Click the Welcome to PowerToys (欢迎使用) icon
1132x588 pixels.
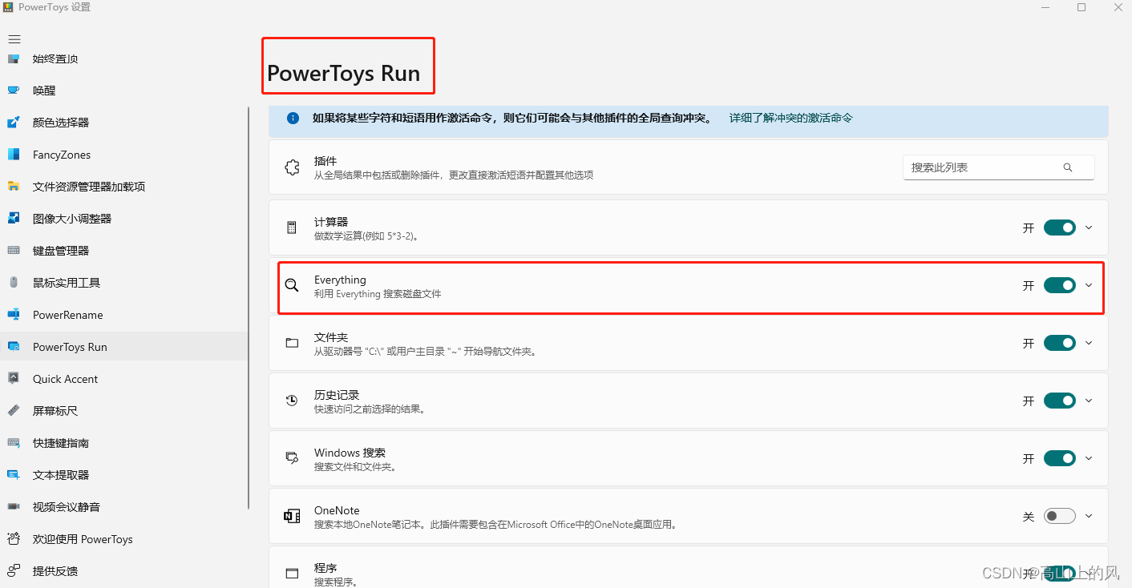[x=14, y=539]
